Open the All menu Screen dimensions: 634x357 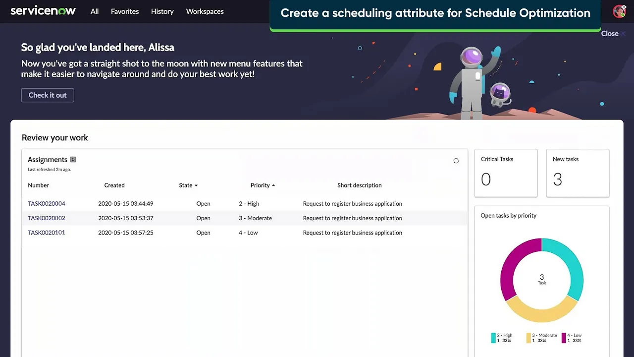[95, 11]
